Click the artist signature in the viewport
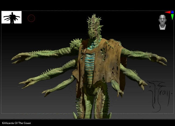This screenshot has width=175, height=126. coord(159,95)
